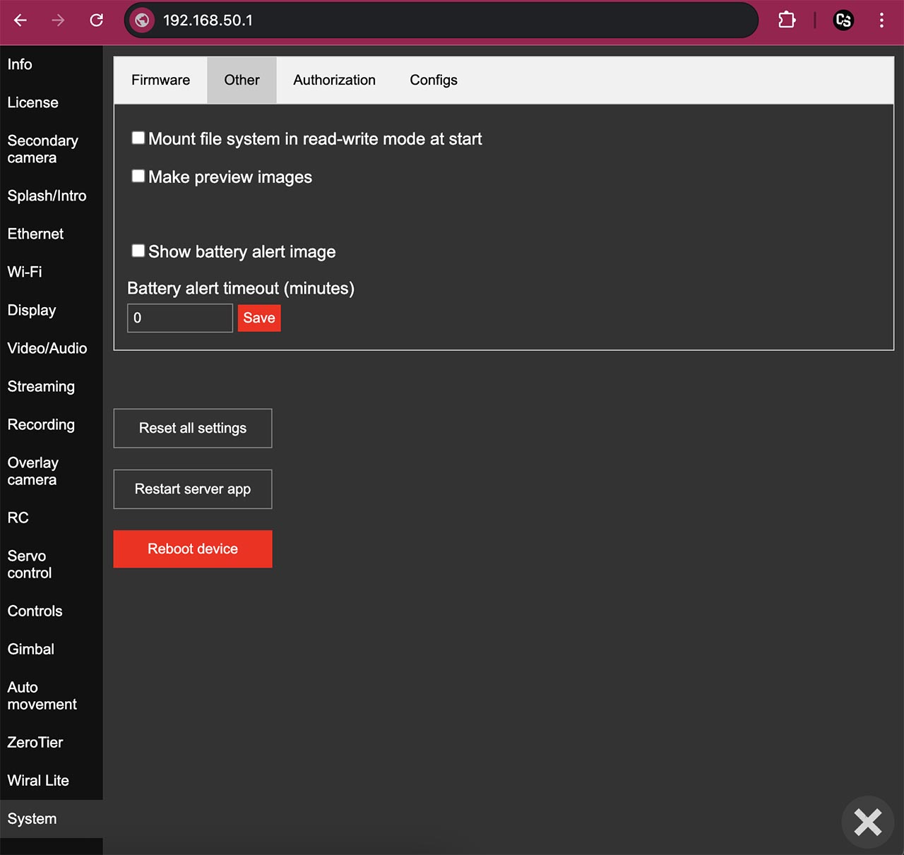Click Reset all settings button
The height and width of the screenshot is (855, 904).
coord(193,429)
